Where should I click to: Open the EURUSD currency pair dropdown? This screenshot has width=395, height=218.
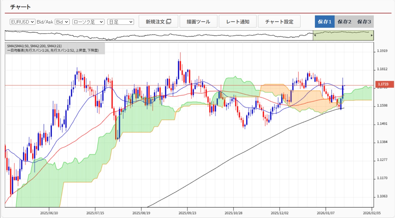tap(22, 22)
